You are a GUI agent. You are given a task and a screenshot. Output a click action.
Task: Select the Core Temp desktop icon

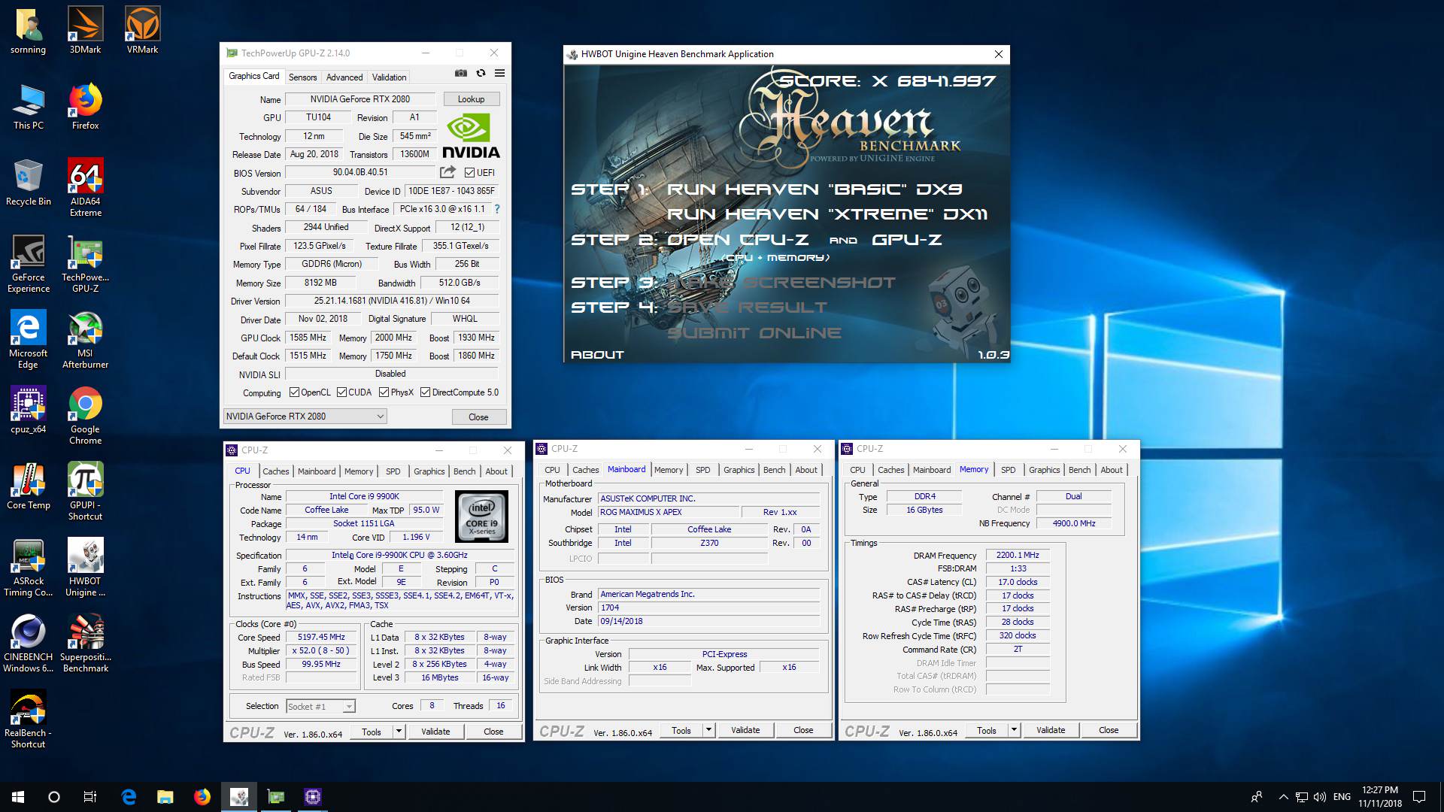(28, 486)
